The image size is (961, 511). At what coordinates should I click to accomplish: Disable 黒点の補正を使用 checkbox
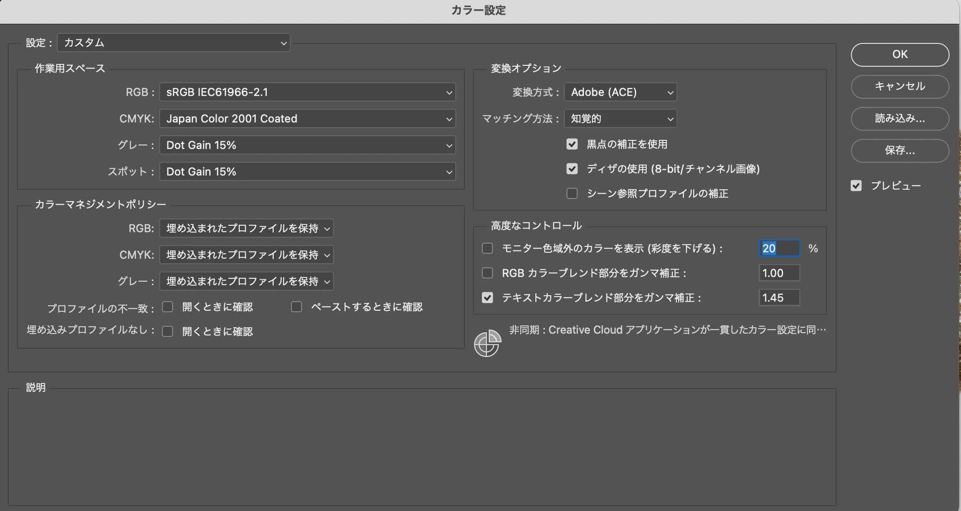click(572, 144)
